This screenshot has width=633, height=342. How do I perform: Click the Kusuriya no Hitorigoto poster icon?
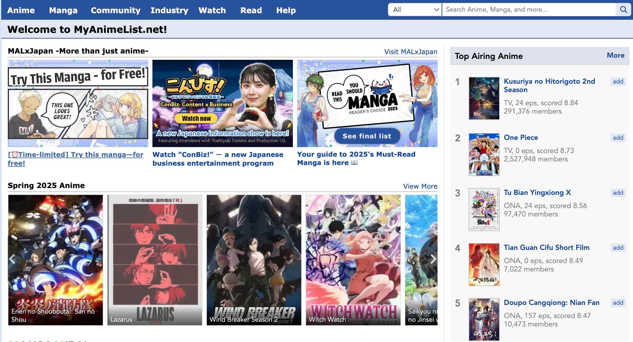coord(484,98)
